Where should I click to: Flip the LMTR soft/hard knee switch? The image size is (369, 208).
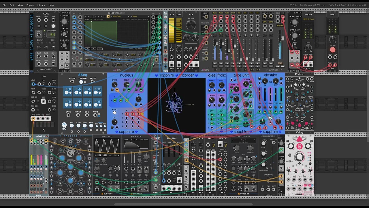pos(295,45)
